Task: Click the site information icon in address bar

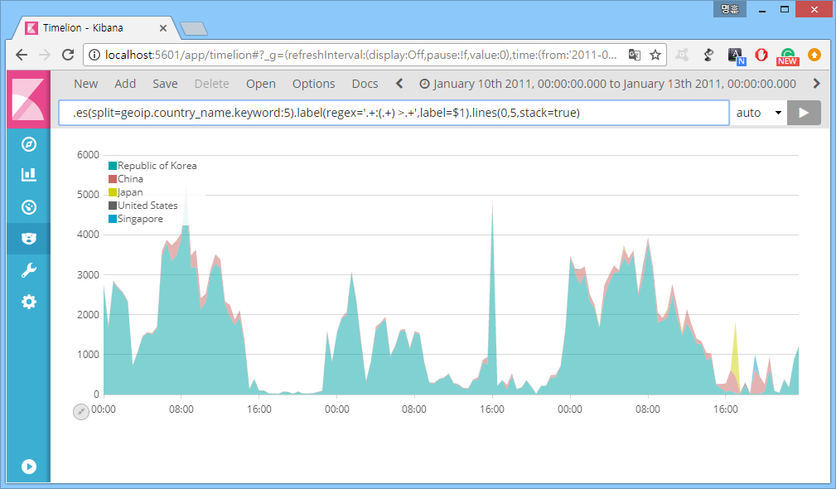Action: tap(94, 55)
